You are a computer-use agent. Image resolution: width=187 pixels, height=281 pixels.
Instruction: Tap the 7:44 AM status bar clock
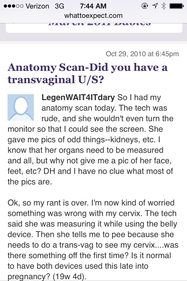(93, 6)
